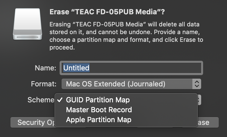Click the "(Journaled)" text in Format popup
Screen dimensions: 227x137
click(146, 84)
